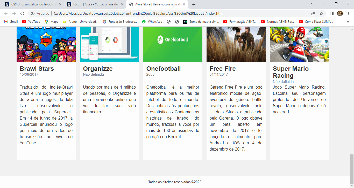Click the Organizze description paragraph

tap(109, 99)
